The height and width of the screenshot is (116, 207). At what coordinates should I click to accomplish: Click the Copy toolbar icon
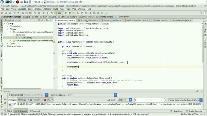[x=27, y=13]
